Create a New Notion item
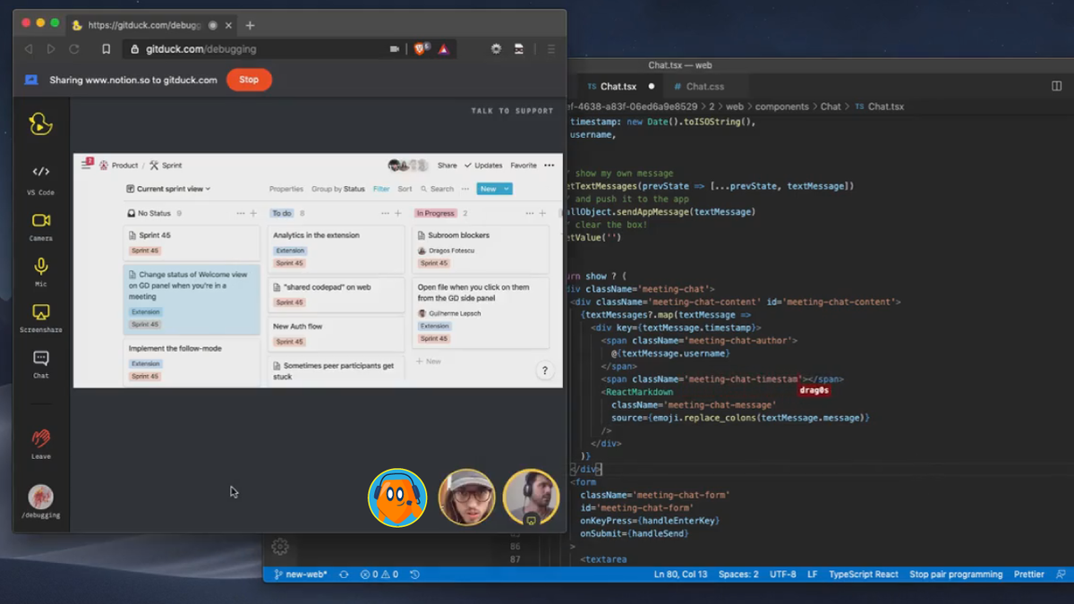The height and width of the screenshot is (604, 1074). pos(488,189)
